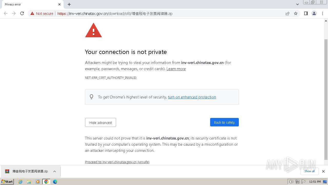This screenshot has width=328, height=185.
Task: Select Chrome icon in taskbar
Action: point(46,182)
